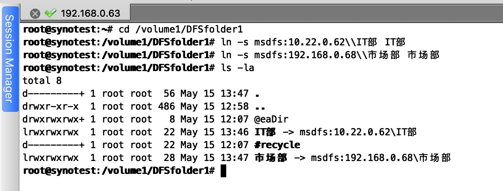Click the #recycle directory entry
The height and width of the screenshot is (191, 503).
pyautogui.click(x=278, y=145)
